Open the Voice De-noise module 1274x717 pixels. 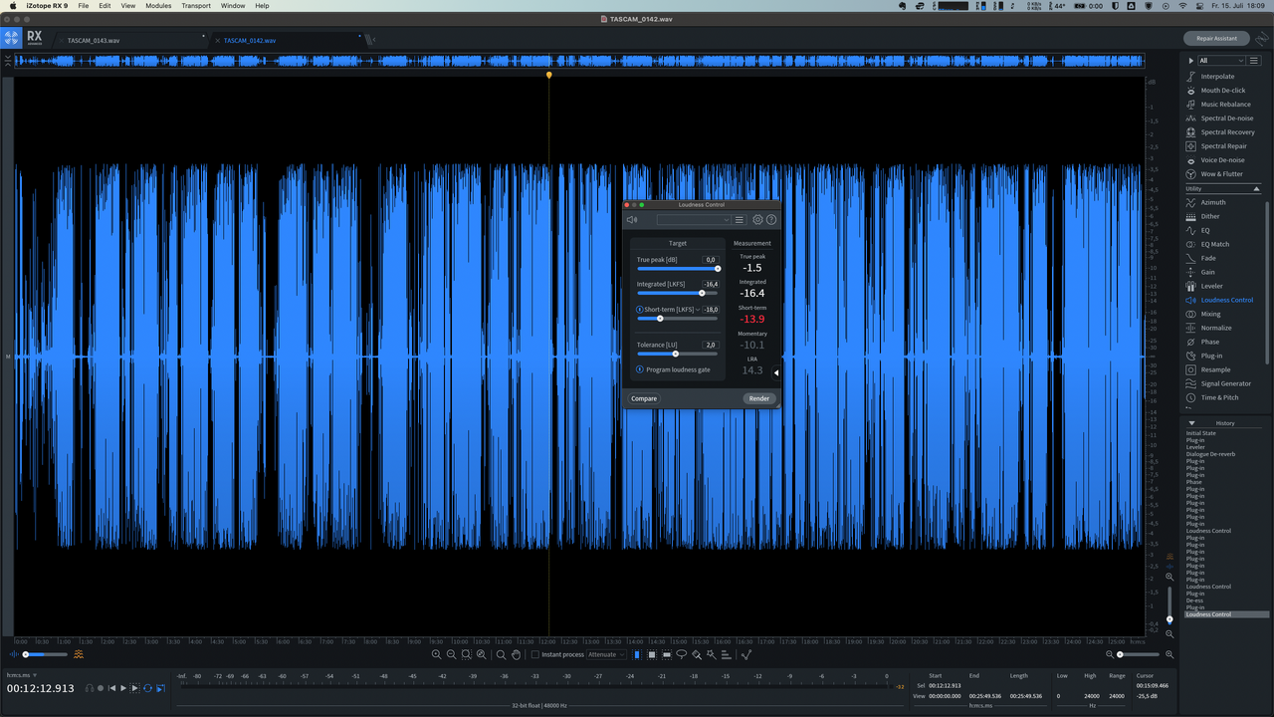(x=1222, y=160)
